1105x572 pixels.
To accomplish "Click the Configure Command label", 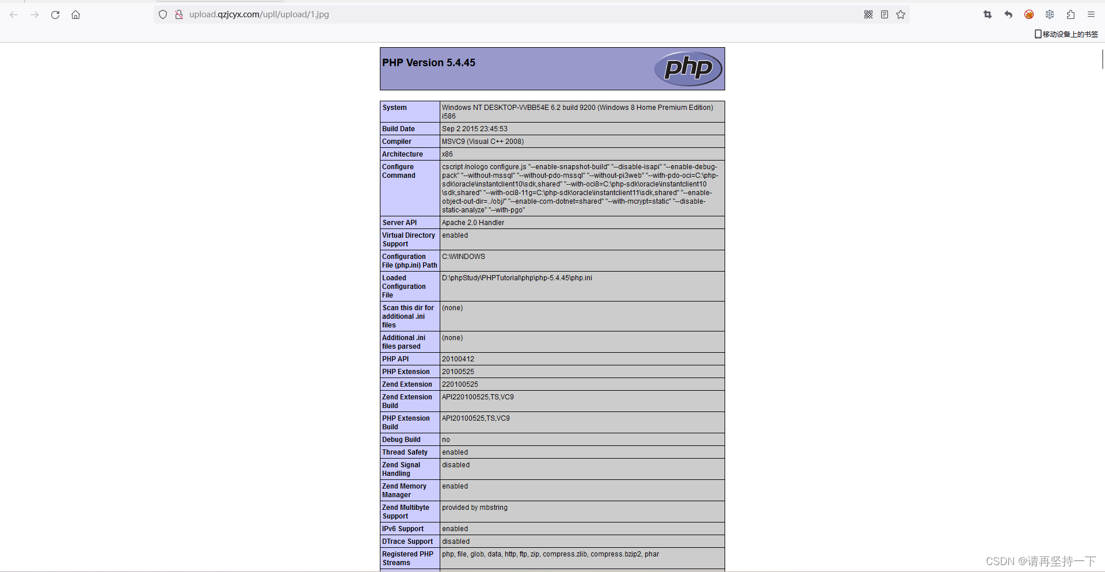I will (399, 171).
